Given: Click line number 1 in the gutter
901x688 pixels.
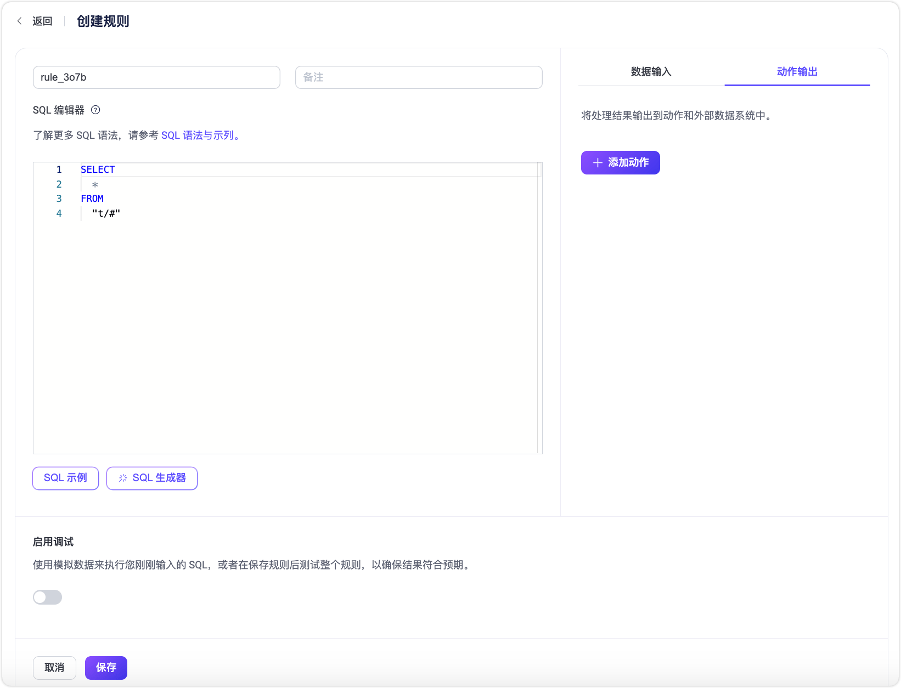Looking at the screenshot, I should point(59,170).
